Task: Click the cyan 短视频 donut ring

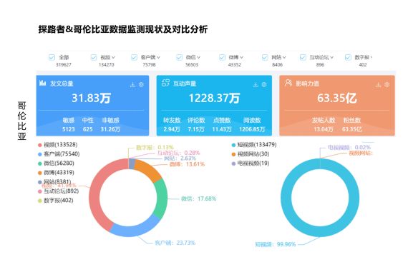Action: 286,198
